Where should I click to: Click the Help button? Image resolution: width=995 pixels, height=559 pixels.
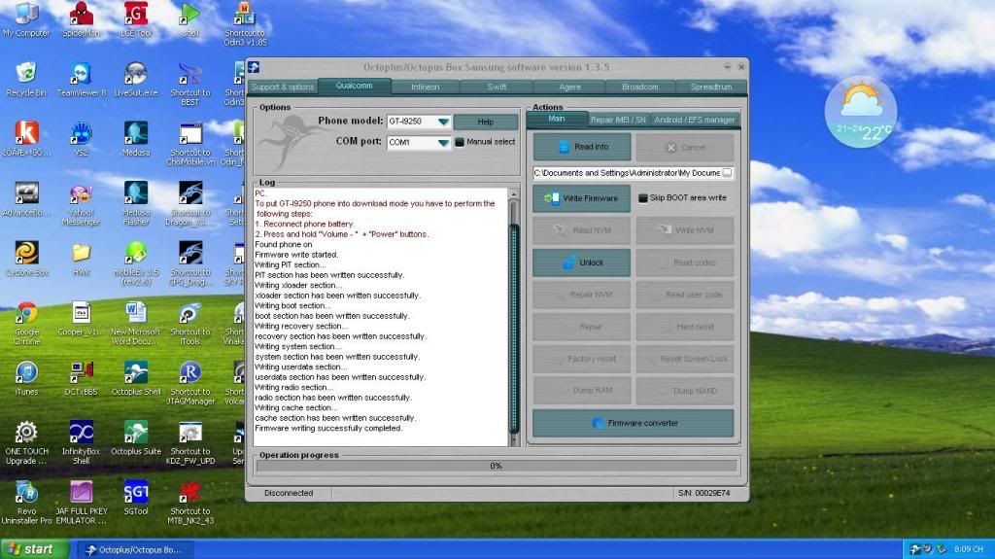pos(486,122)
